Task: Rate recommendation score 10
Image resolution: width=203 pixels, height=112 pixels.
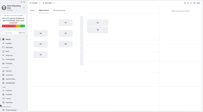Action: coord(24,26)
